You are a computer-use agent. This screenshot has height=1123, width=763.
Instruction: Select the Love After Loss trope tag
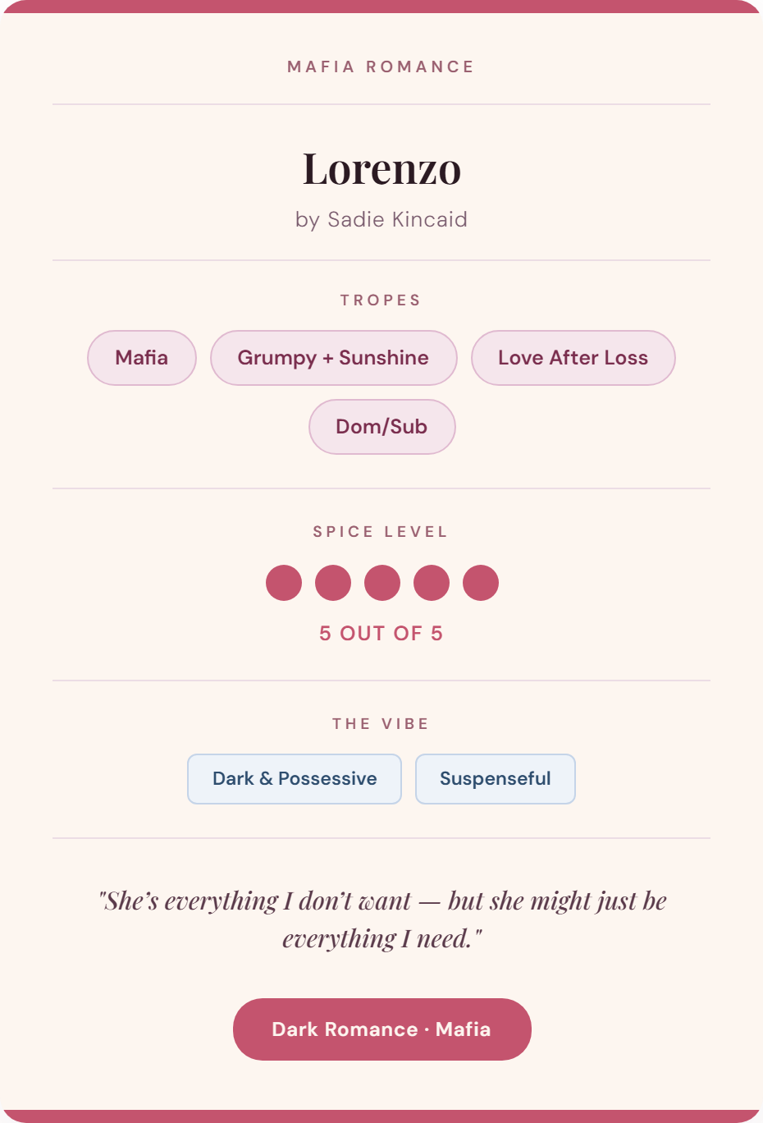(x=573, y=358)
